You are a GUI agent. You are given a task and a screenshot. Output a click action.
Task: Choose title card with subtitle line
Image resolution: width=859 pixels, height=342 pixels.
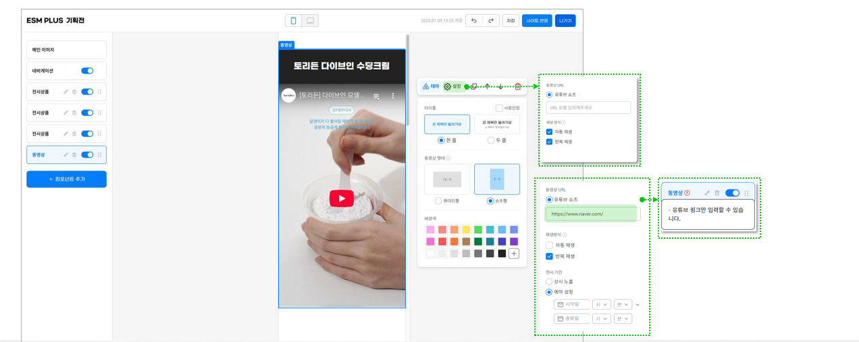497,124
